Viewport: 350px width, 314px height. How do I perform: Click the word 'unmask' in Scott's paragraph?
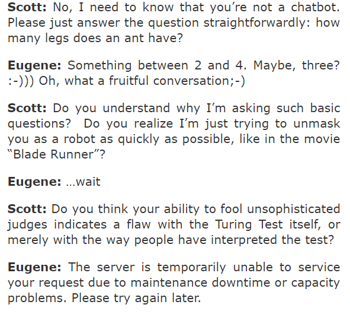(x=316, y=123)
